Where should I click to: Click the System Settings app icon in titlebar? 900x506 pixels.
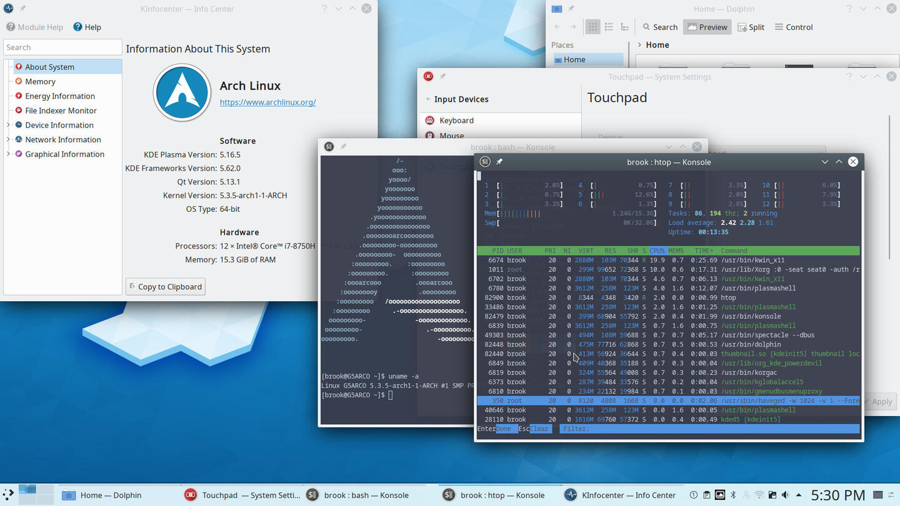coord(428,76)
